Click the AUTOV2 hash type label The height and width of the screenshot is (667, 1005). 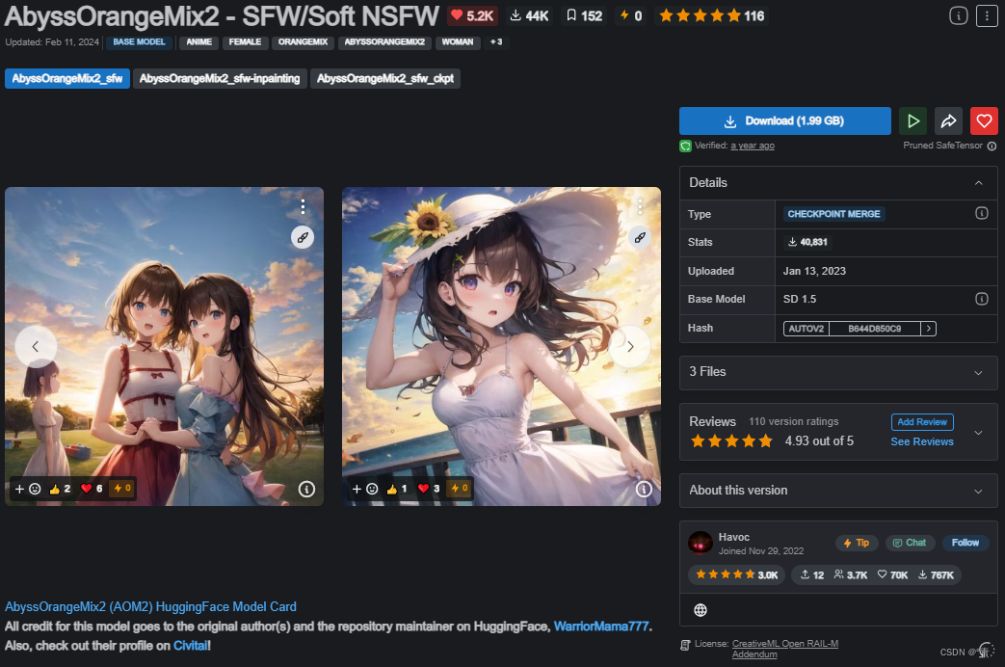point(807,329)
